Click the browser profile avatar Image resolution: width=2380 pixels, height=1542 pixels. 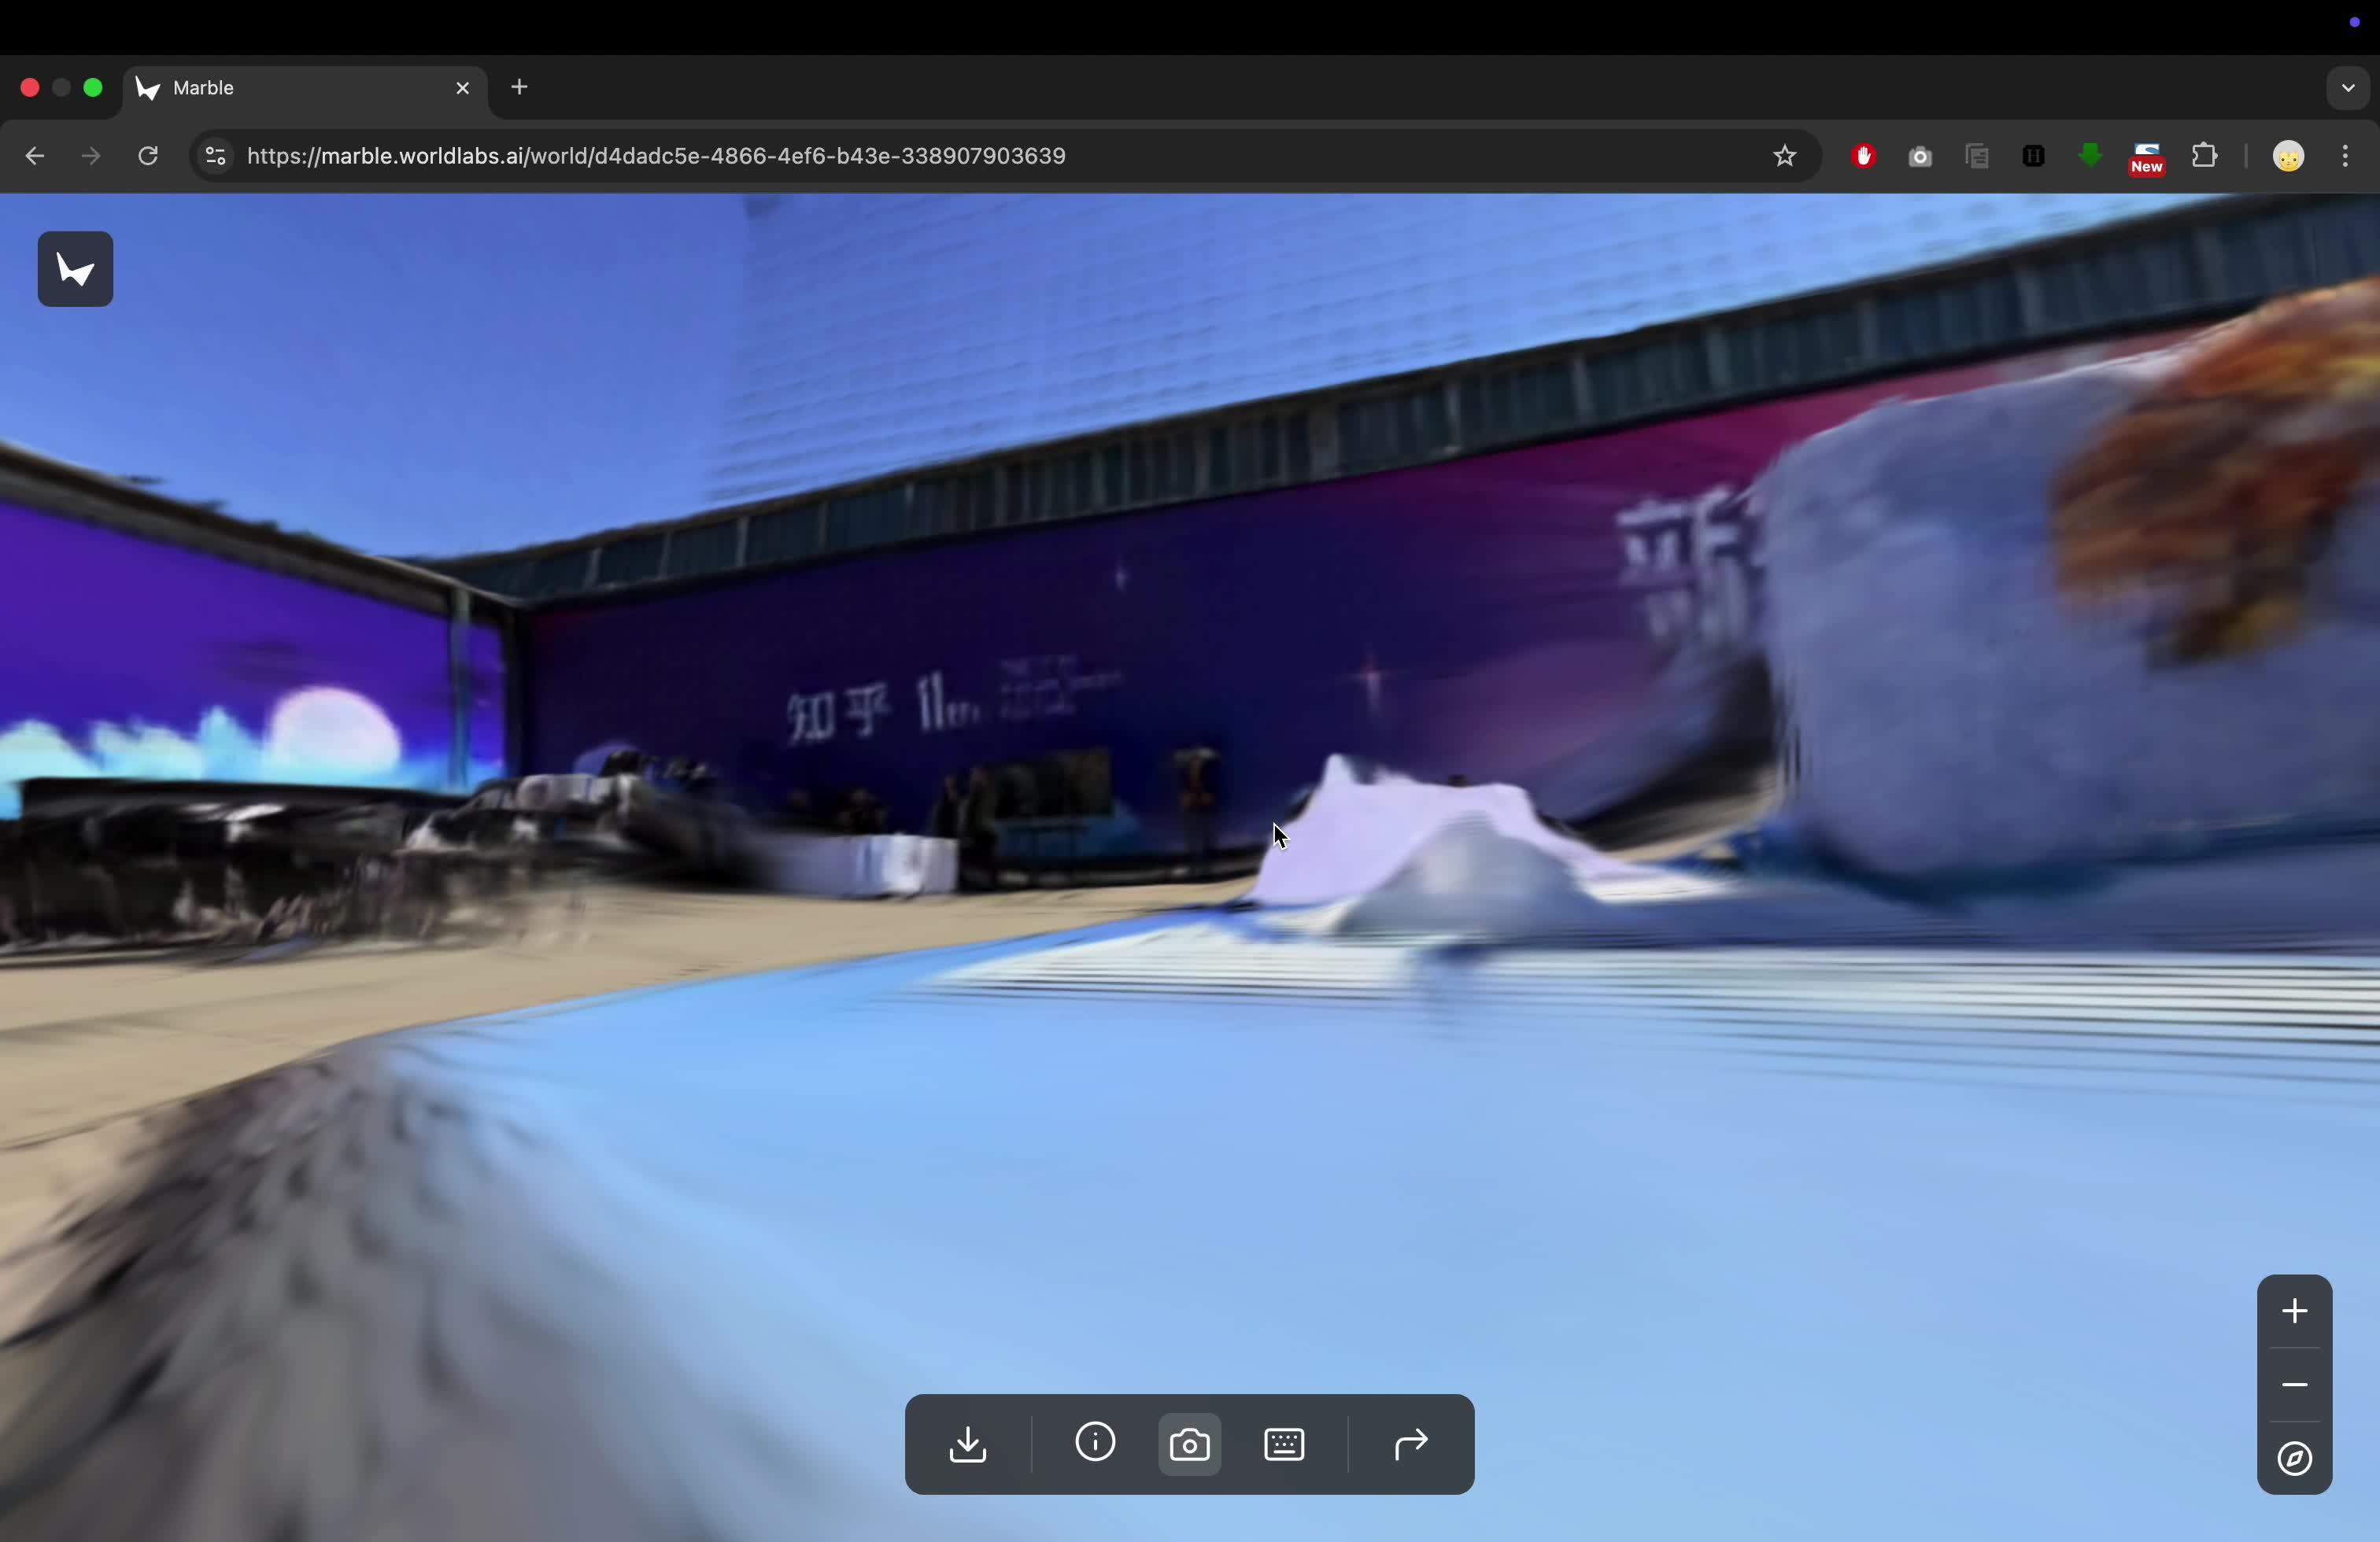[x=2288, y=156]
